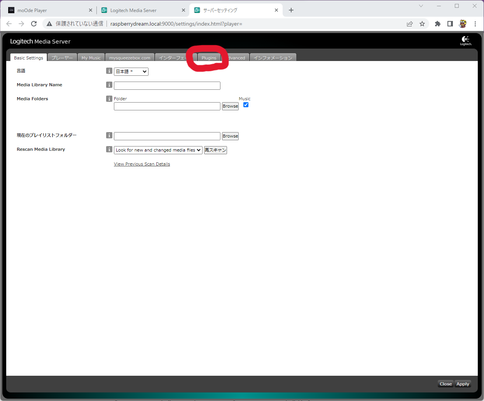This screenshot has width=484, height=401.
Task: Browse for the playlist folder
Action: click(230, 136)
